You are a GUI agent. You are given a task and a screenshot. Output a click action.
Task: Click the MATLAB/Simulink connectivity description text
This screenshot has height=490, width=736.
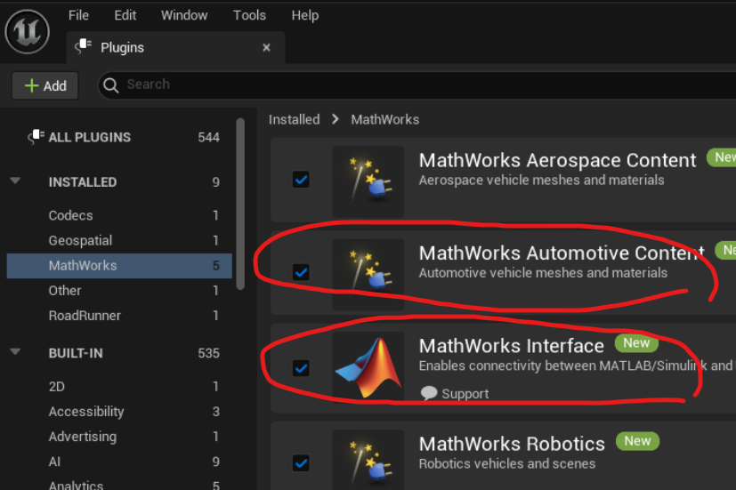pos(578,365)
